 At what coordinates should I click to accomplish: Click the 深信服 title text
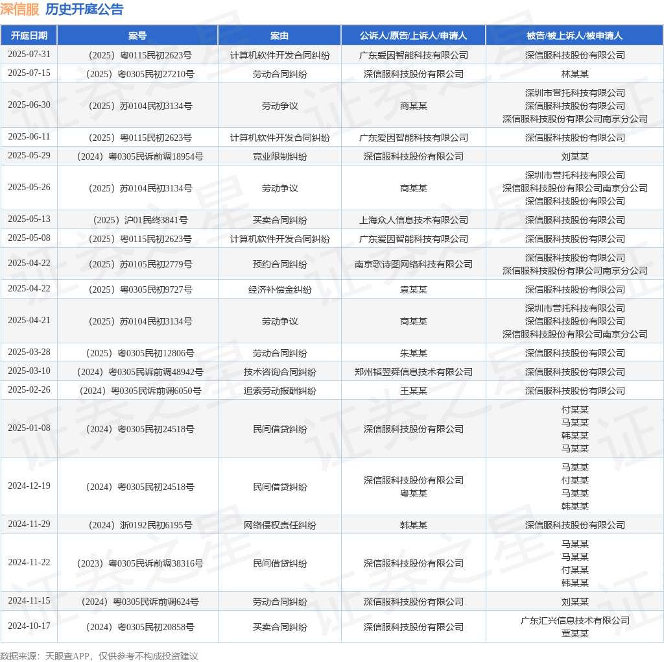(x=19, y=9)
